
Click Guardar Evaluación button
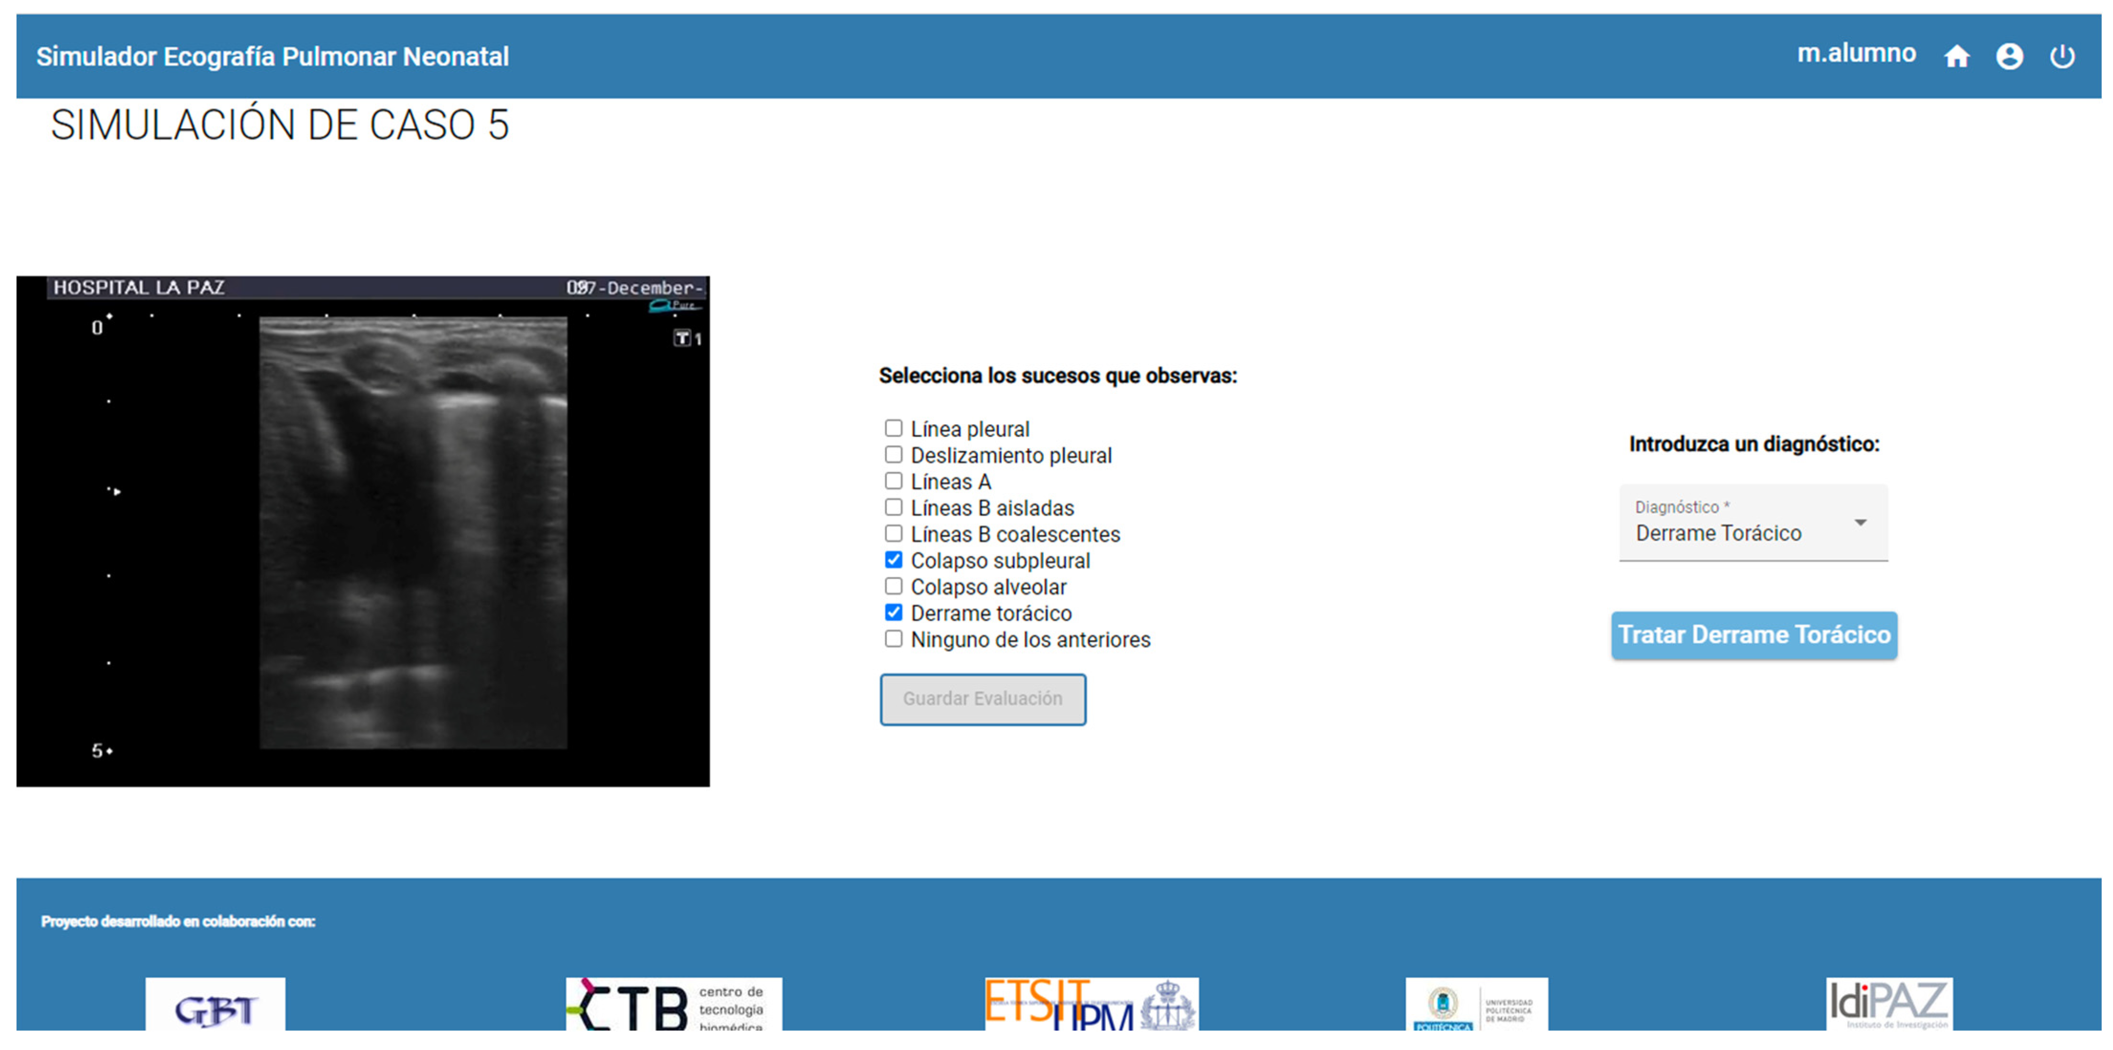click(983, 699)
